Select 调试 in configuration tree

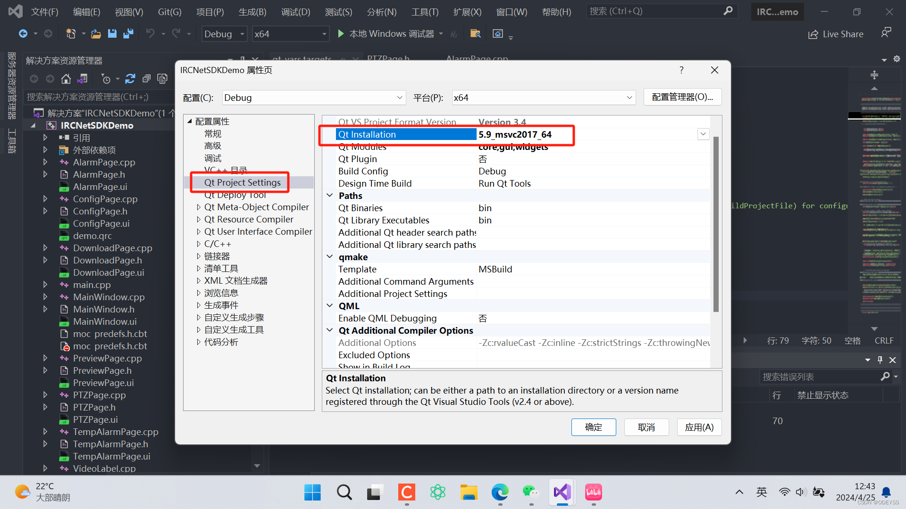tap(212, 158)
